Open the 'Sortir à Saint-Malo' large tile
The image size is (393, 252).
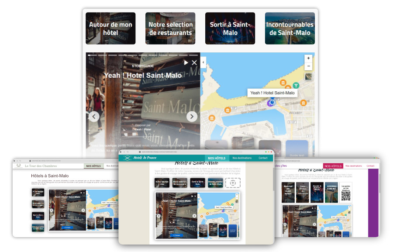[x=230, y=28]
